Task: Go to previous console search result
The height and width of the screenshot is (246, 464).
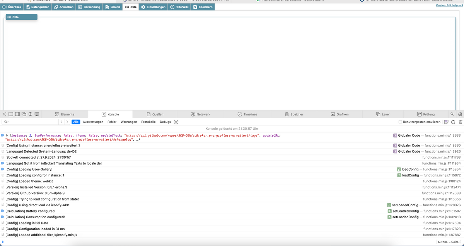Action: click(x=61, y=122)
